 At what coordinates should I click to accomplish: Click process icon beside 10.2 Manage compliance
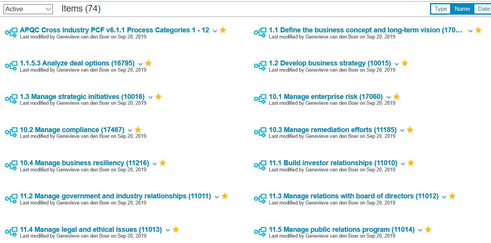coord(11,132)
